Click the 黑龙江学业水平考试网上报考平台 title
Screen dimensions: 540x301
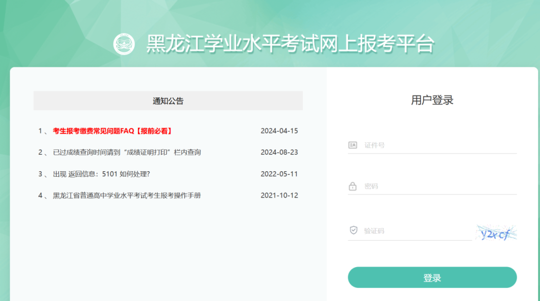click(290, 44)
